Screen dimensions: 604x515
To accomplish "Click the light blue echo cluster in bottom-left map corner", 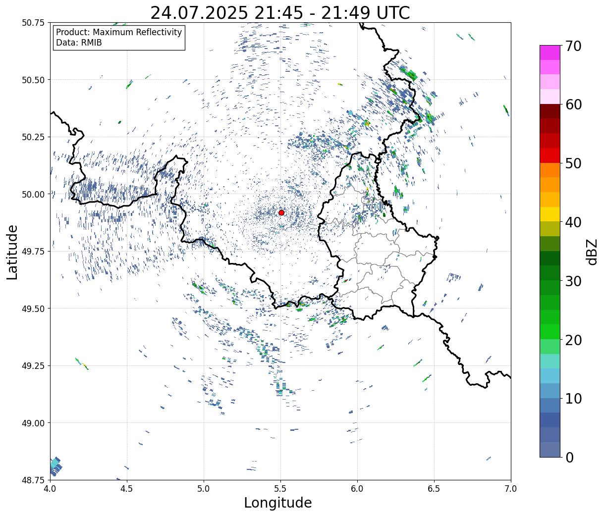I will point(56,466).
